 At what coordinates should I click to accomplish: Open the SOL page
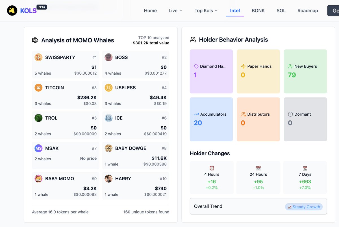tap(281, 10)
